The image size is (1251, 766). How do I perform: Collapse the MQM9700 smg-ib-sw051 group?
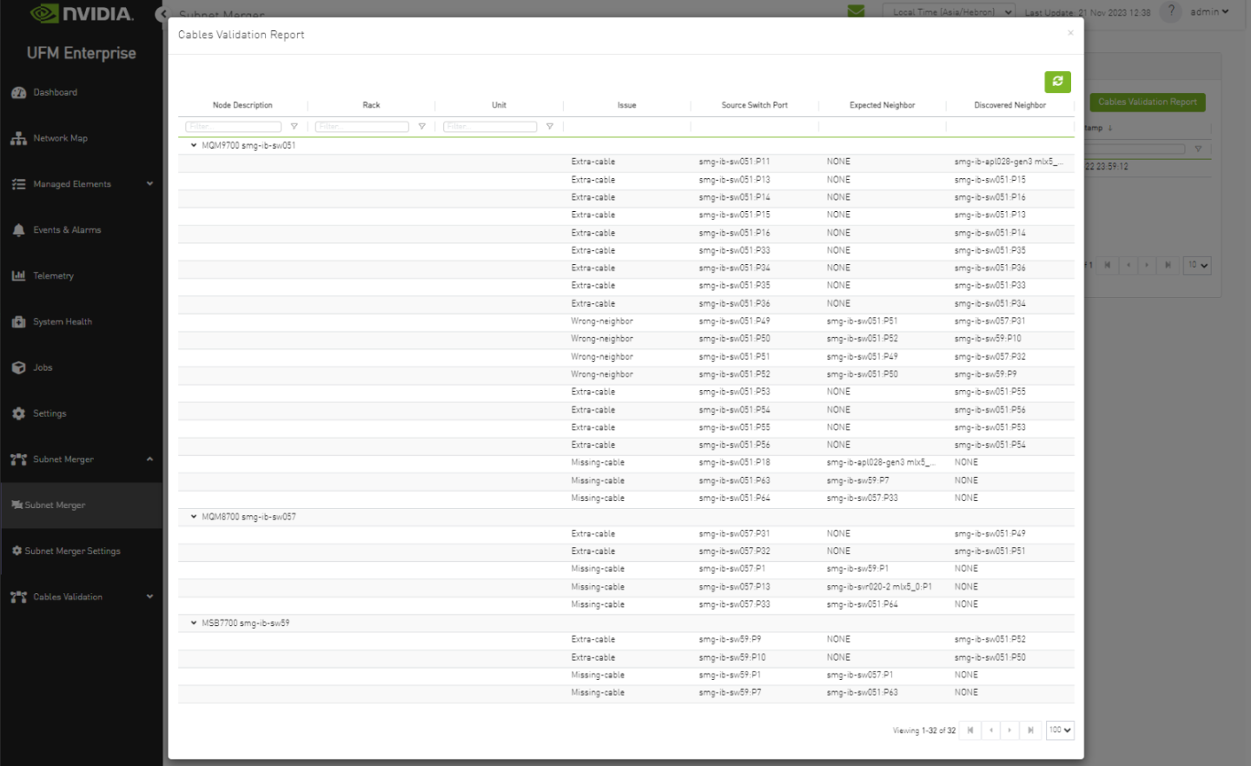(193, 146)
